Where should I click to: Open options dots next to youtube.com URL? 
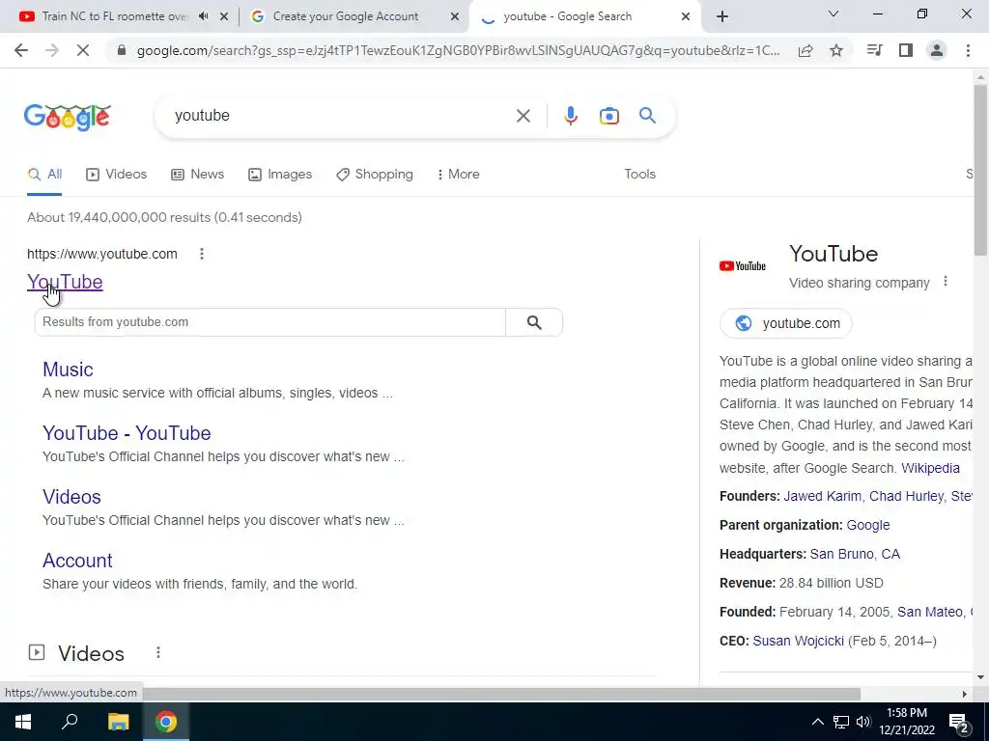click(x=202, y=254)
